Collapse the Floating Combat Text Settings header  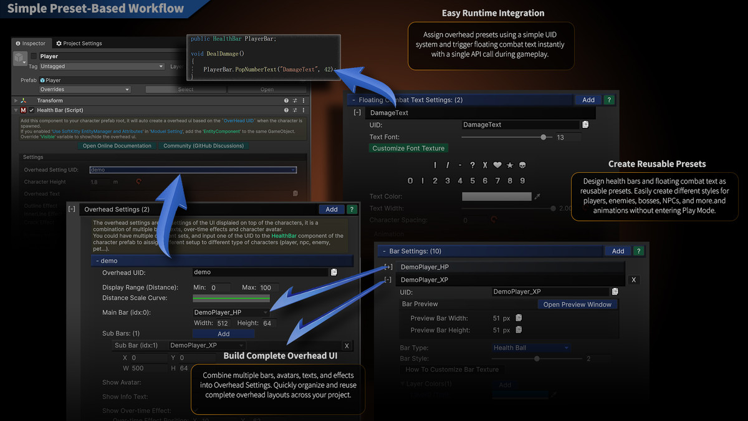coord(460,100)
